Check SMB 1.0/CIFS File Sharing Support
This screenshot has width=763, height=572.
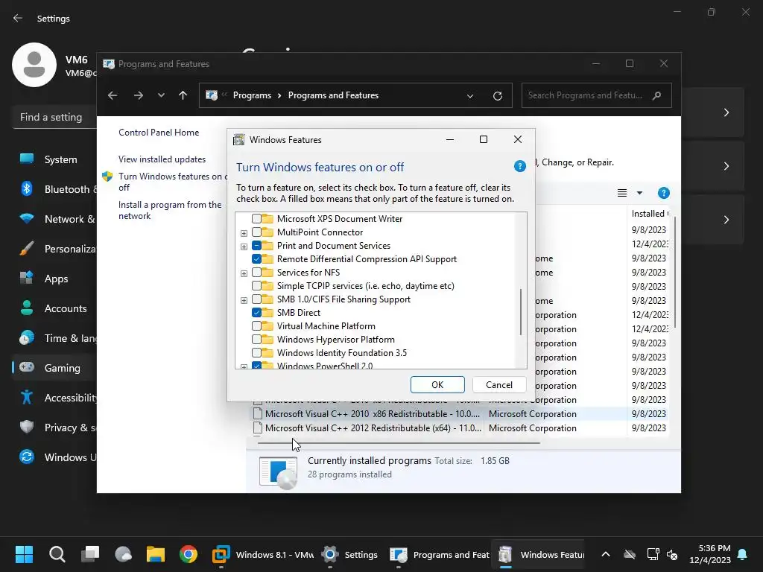coord(256,299)
